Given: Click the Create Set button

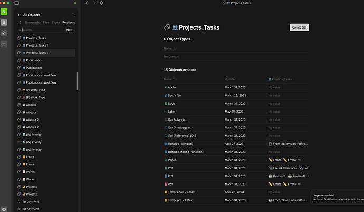Looking at the screenshot, I should (x=299, y=27).
